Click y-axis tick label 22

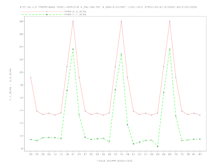pyautogui.click(x=21, y=60)
